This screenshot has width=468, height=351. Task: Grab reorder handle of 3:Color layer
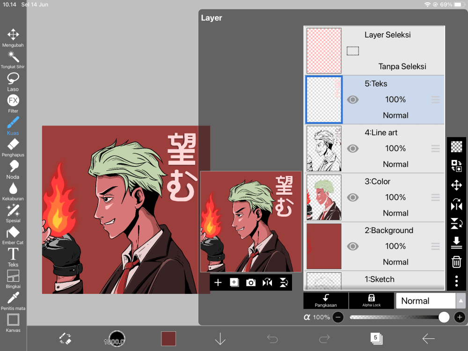tap(435, 197)
